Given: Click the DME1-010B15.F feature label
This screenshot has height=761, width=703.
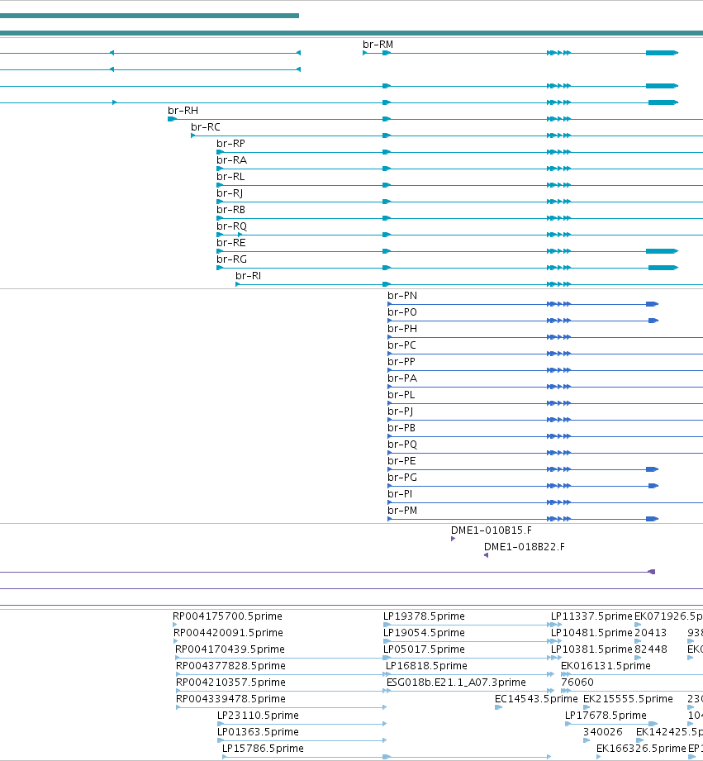Looking at the screenshot, I should click(x=492, y=530).
